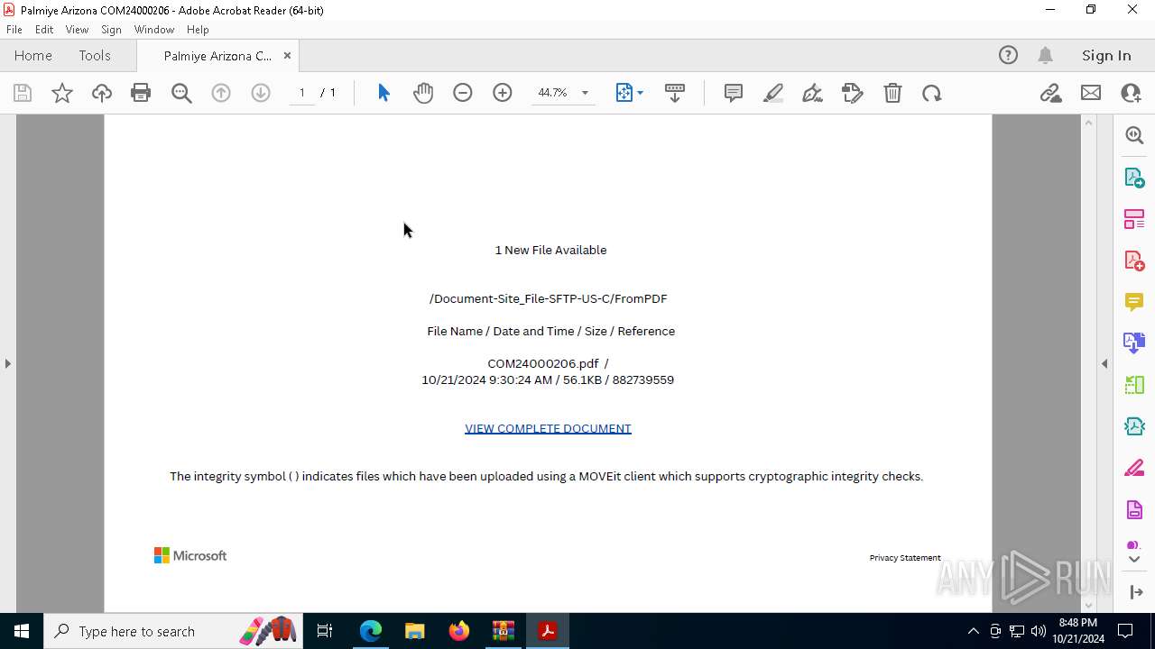Activate the selection arrow tool
The height and width of the screenshot is (649, 1155).
click(383, 93)
